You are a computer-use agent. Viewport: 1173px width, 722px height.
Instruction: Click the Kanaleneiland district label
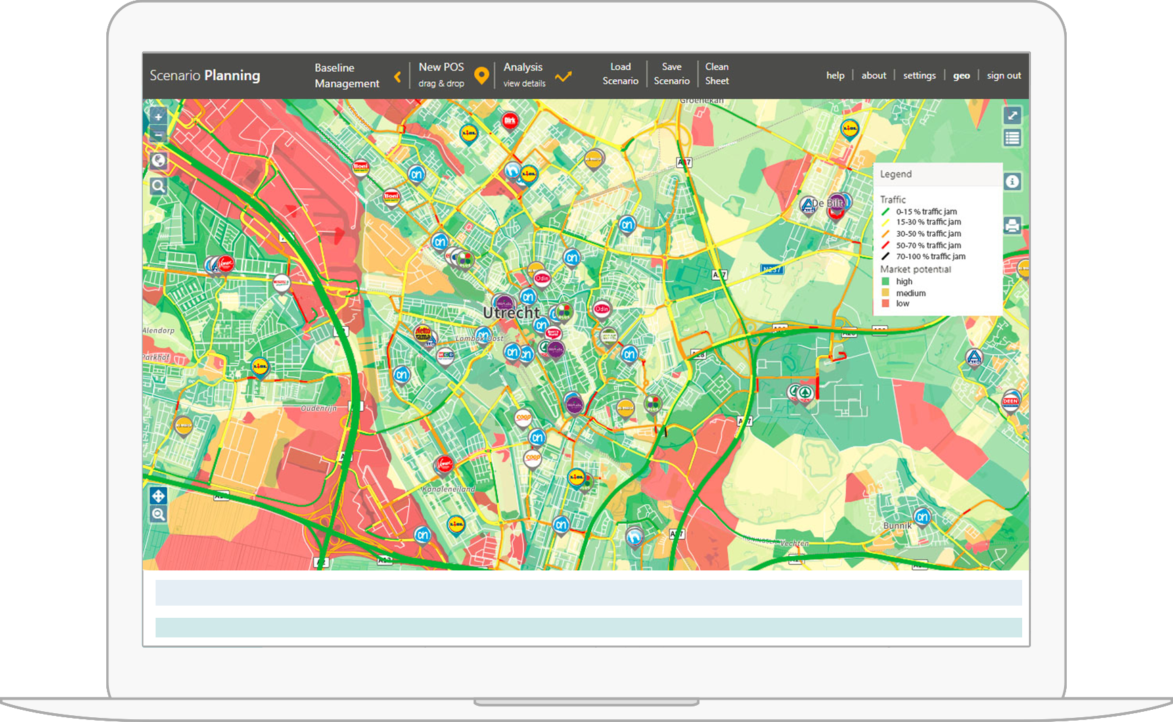click(448, 489)
